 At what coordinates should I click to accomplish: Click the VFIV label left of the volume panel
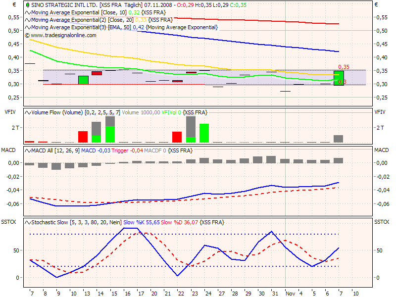point(10,112)
